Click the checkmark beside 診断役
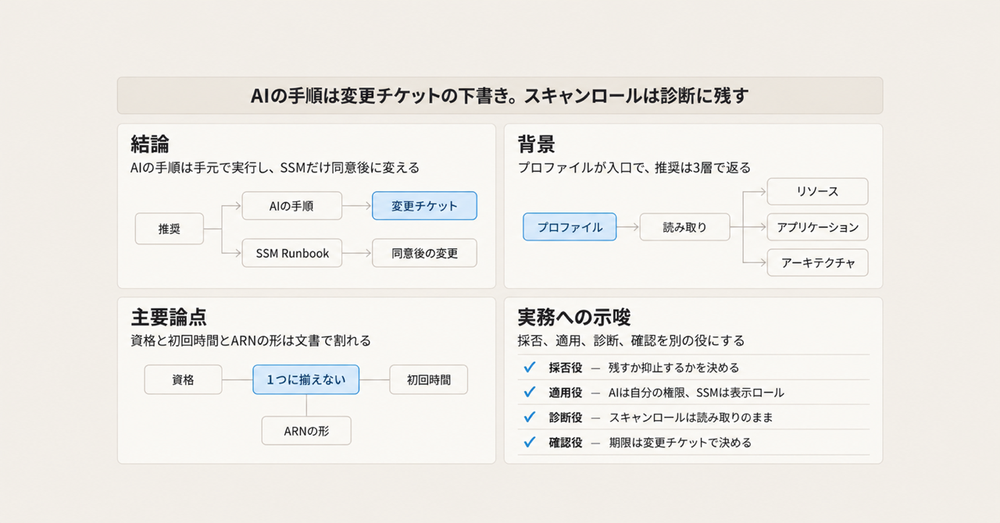This screenshot has width=1000, height=523. point(530,418)
